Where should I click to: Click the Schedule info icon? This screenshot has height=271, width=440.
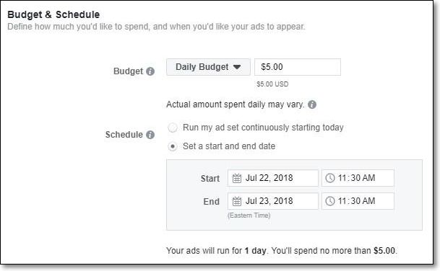tap(150, 135)
